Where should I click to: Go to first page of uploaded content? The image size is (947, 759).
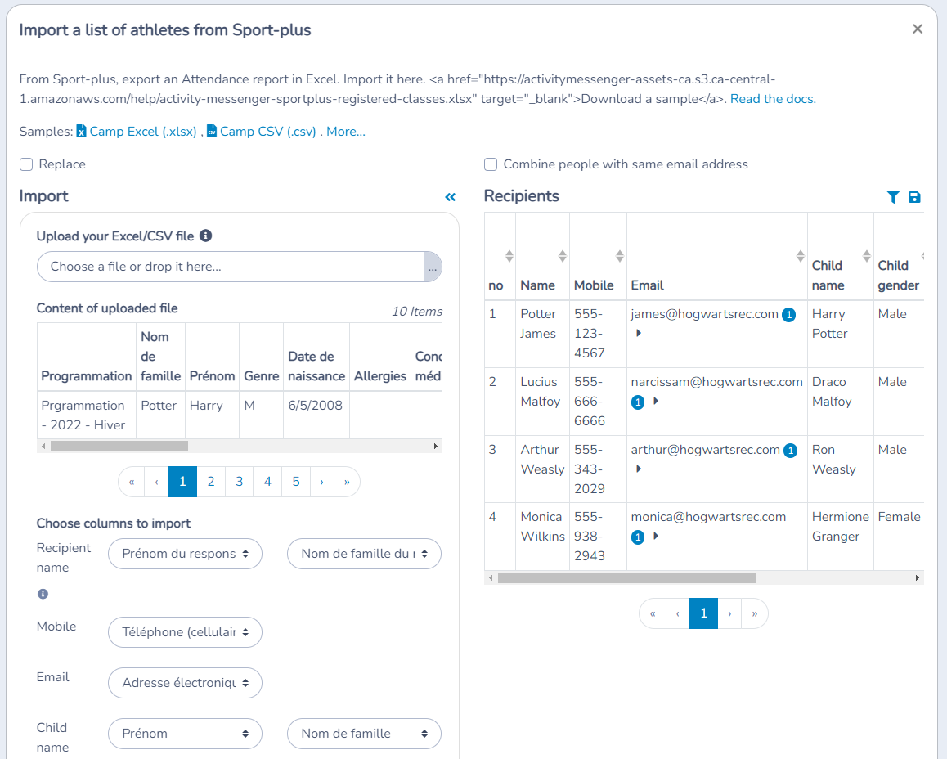pyautogui.click(x=132, y=482)
